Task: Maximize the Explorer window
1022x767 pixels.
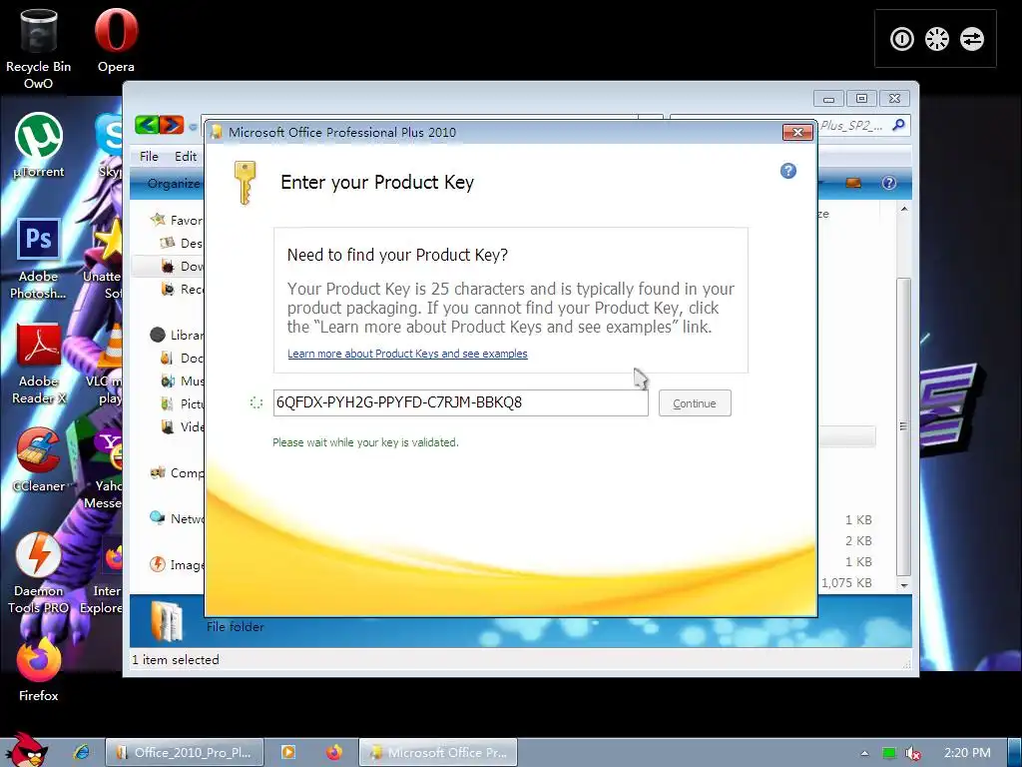Action: point(861,99)
